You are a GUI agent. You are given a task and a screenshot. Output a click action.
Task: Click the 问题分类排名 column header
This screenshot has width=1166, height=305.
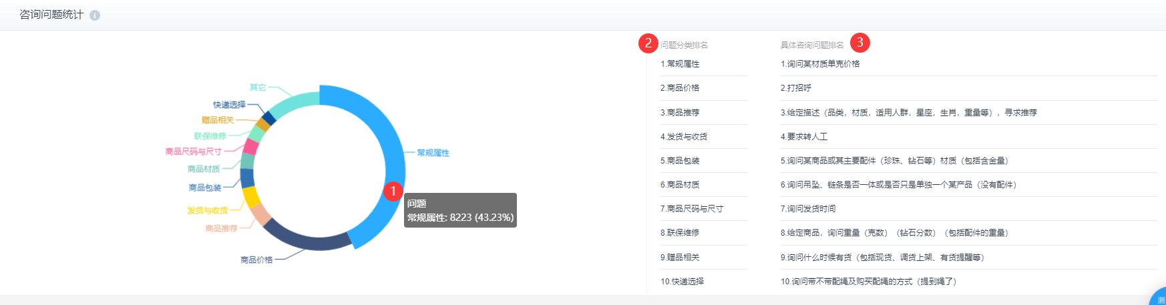pos(684,45)
